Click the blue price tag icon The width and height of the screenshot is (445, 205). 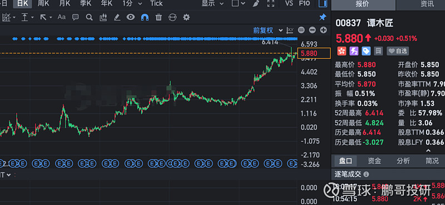[366, 51]
